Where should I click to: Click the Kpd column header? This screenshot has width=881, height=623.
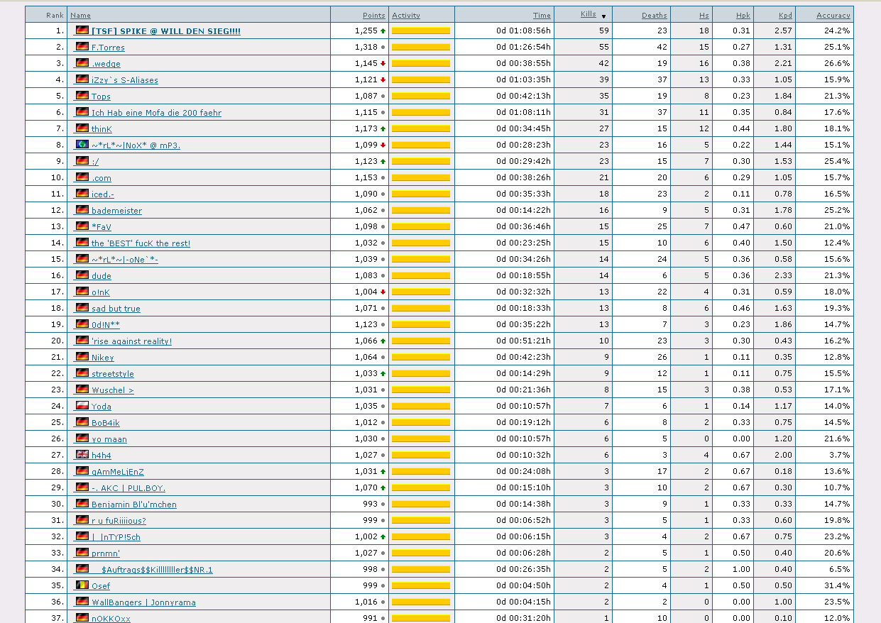(784, 15)
